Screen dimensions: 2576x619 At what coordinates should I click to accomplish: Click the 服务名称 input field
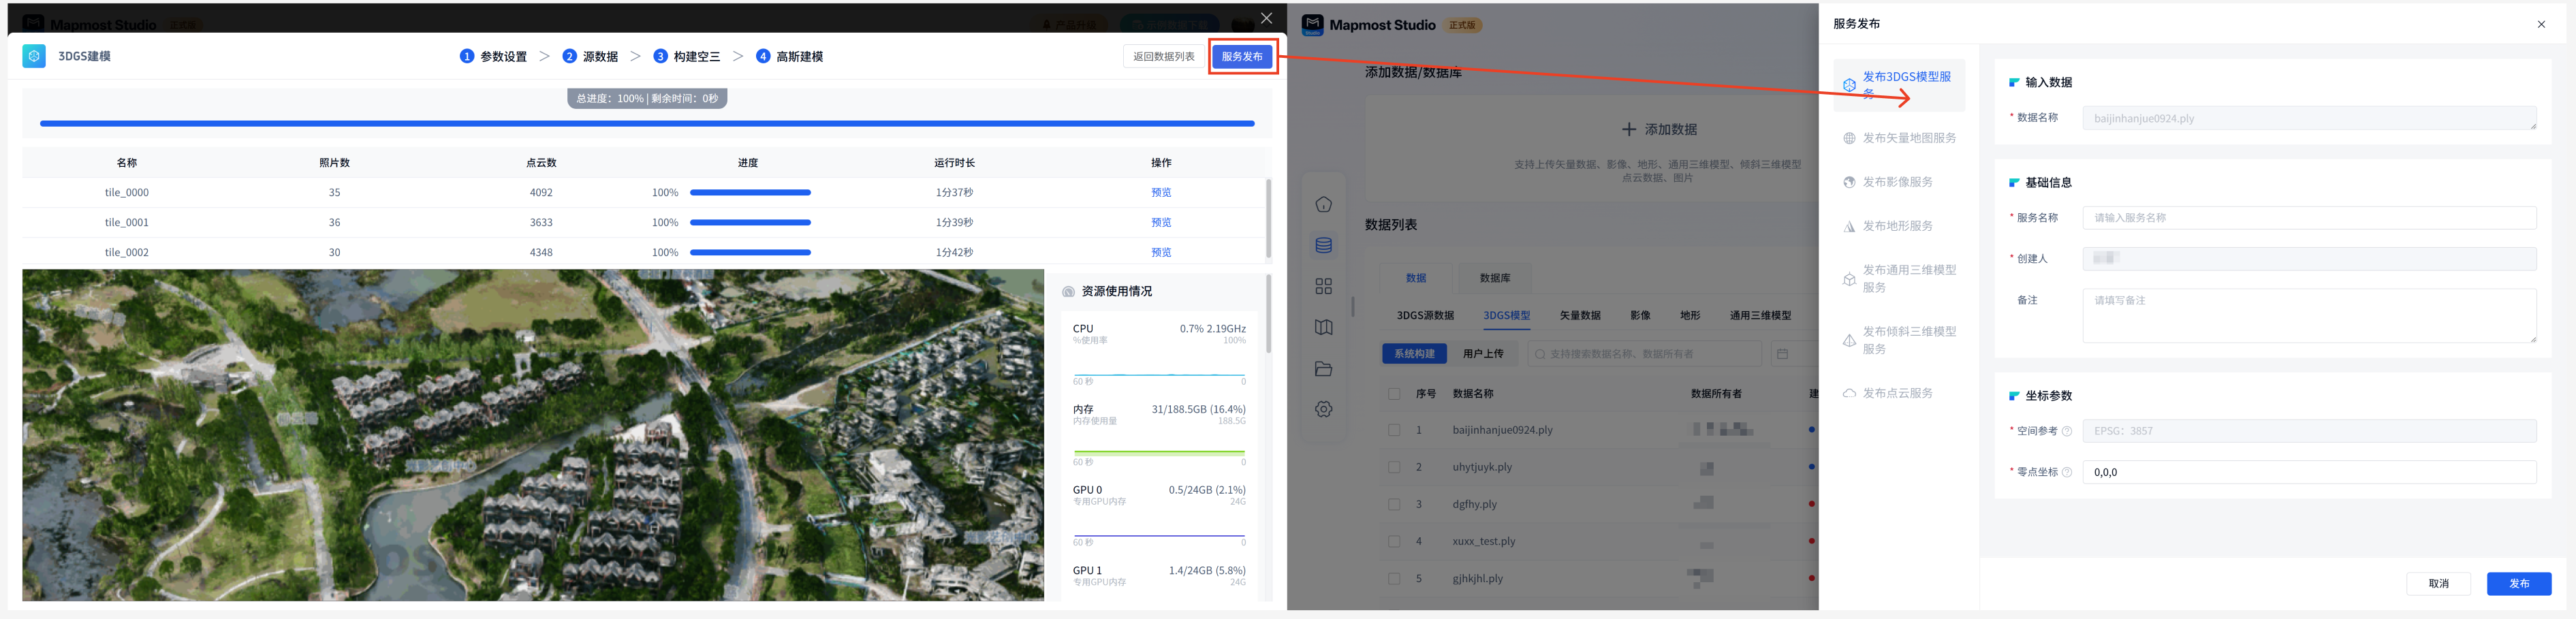coord(2308,218)
